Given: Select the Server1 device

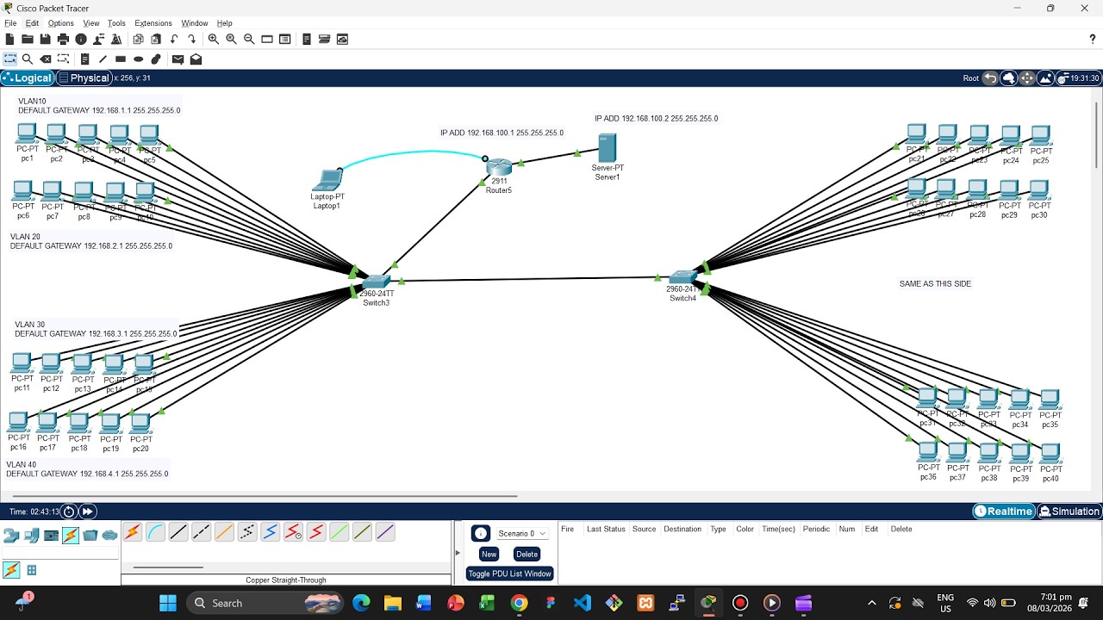Looking at the screenshot, I should pyautogui.click(x=608, y=148).
